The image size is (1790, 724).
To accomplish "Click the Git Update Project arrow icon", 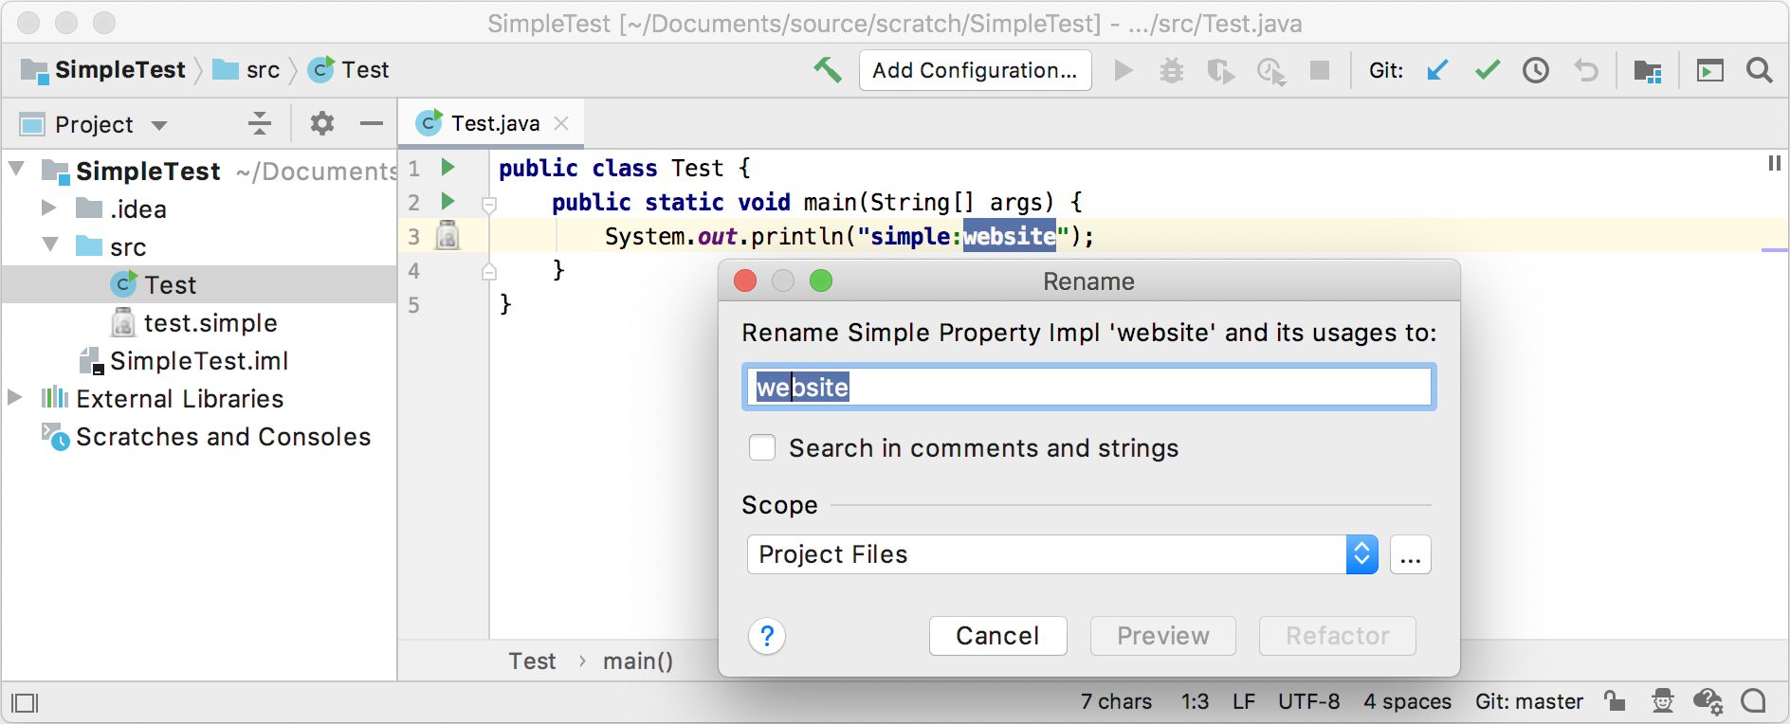I will 1438,70.
